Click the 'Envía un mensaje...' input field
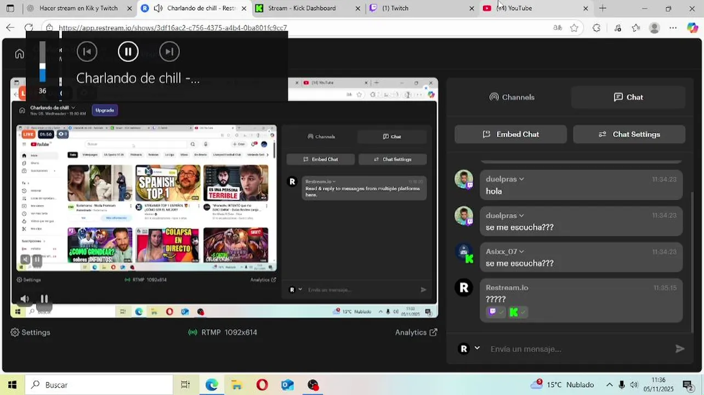This screenshot has height=395, width=704. [578, 349]
